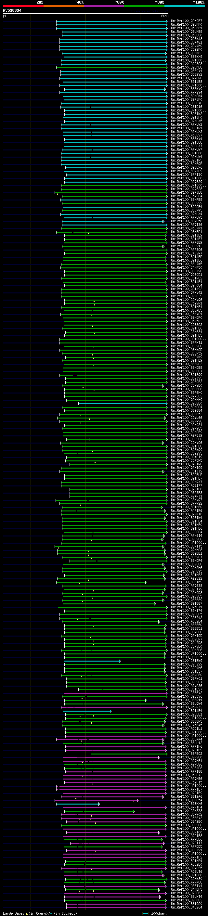Select UniRef100_Q589Y1 label
Viewport: 208px width, 916px height.
187,71
